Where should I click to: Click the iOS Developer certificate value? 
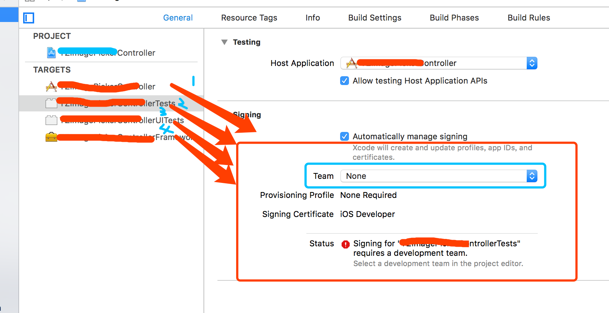click(367, 214)
